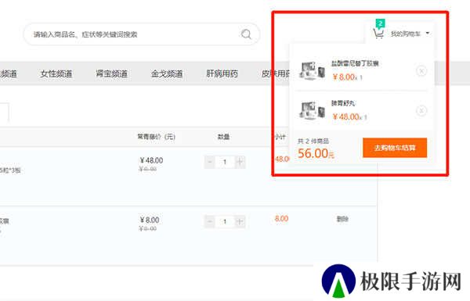This screenshot has height=301, width=470.
Task: Click the product name above ¥8.00 in popup
Action: (355, 63)
